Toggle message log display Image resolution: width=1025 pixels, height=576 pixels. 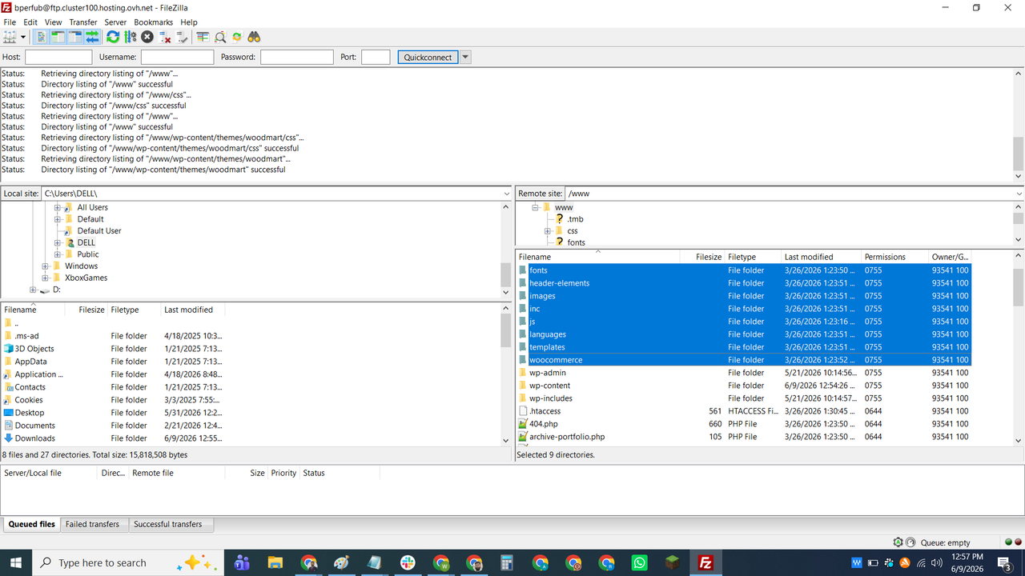pyautogui.click(x=42, y=37)
